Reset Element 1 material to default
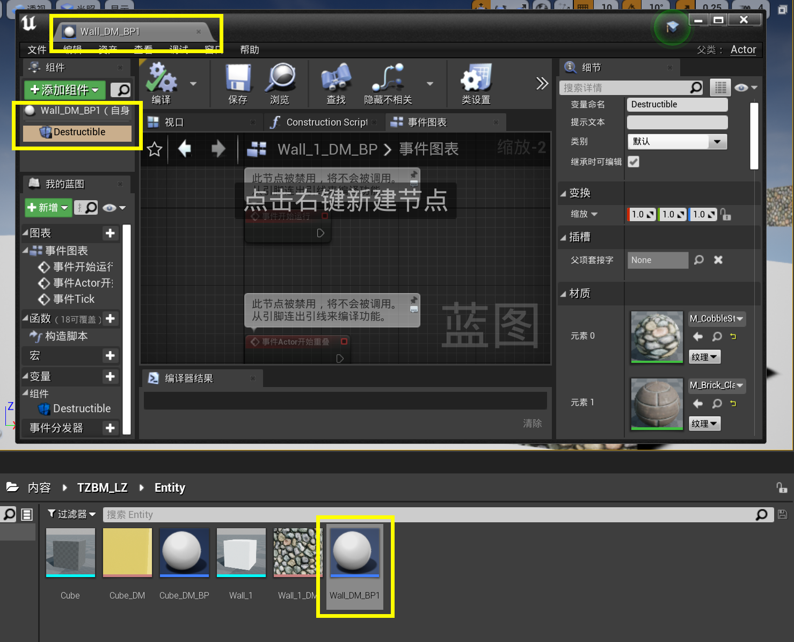 (x=733, y=403)
